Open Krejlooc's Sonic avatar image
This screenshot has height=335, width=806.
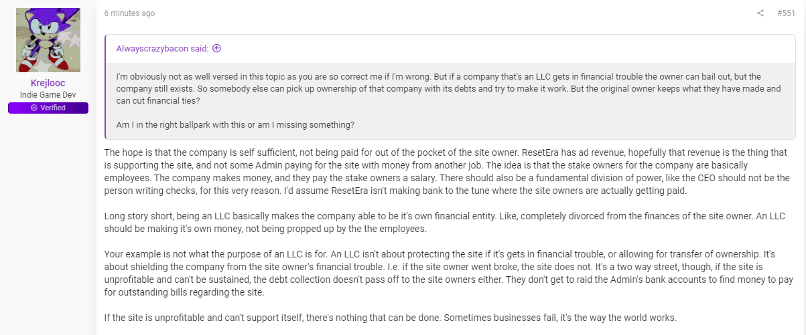click(x=48, y=40)
